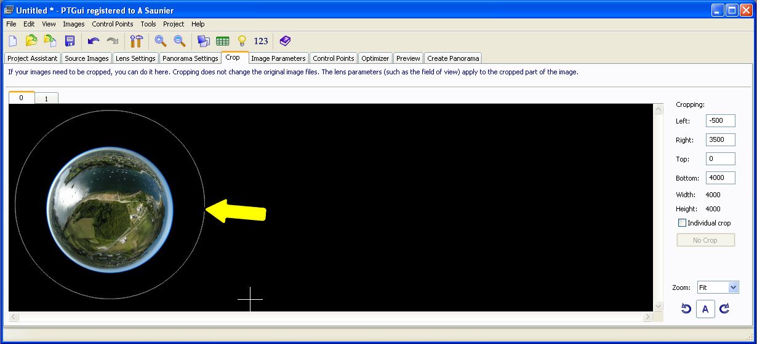Click the Zoom Out magnifier icon

click(180, 41)
